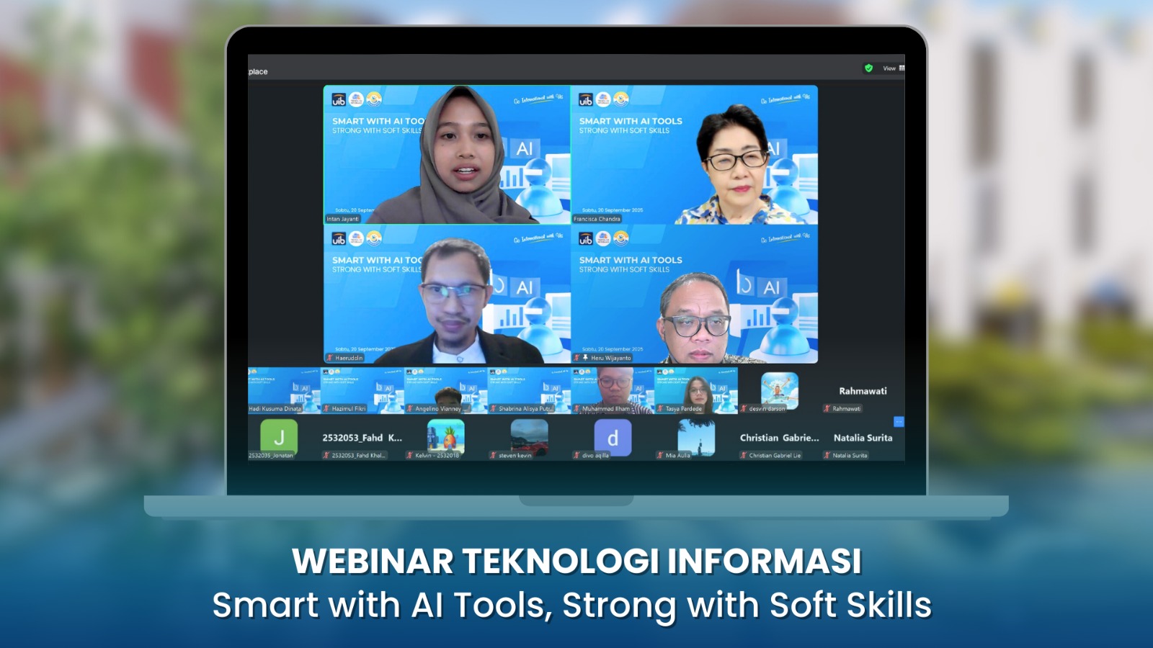Click the green encryption shield icon

tap(868, 68)
